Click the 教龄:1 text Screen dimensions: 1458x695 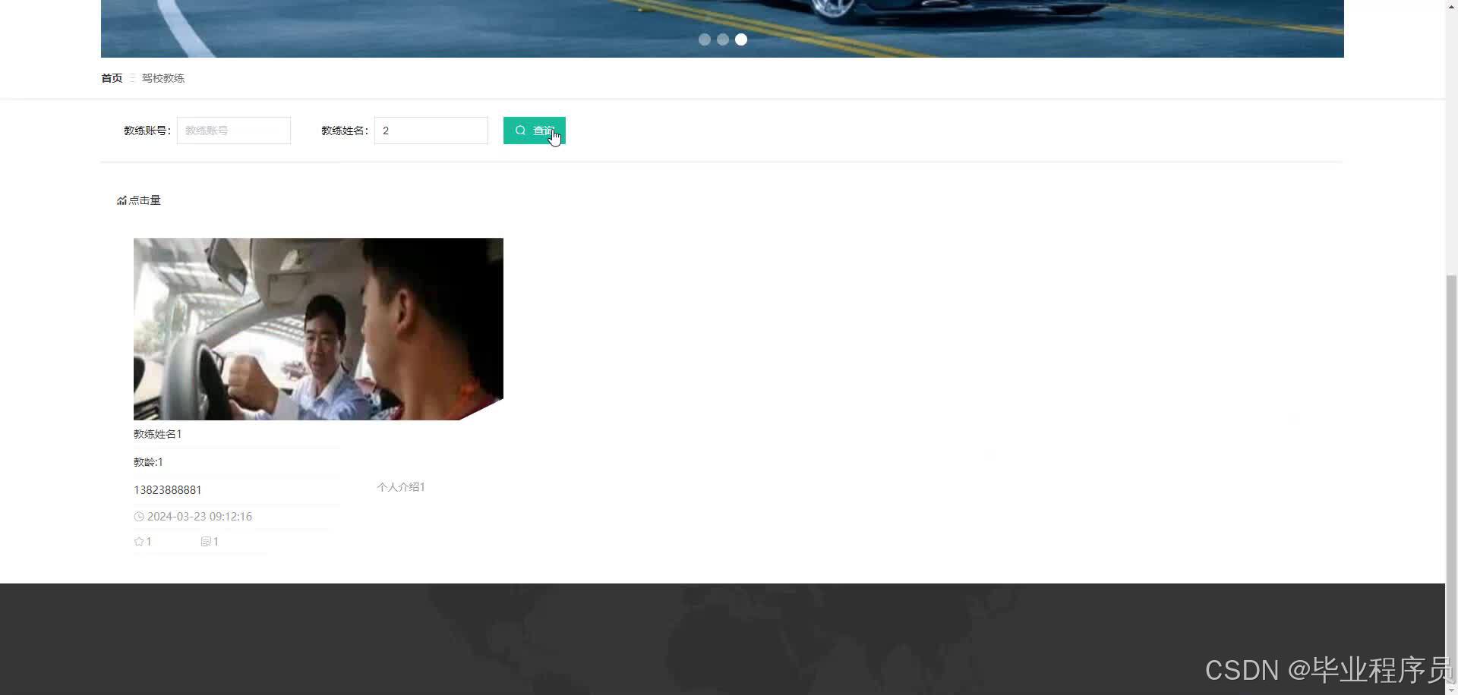click(x=148, y=462)
